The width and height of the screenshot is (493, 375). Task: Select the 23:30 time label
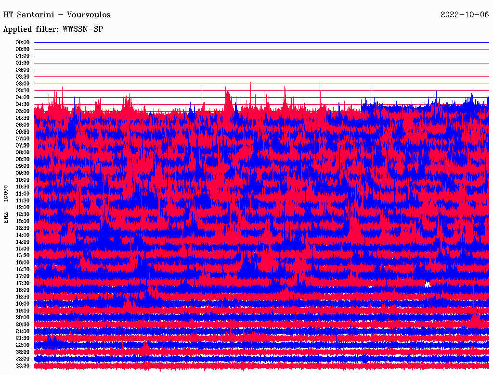click(23, 365)
